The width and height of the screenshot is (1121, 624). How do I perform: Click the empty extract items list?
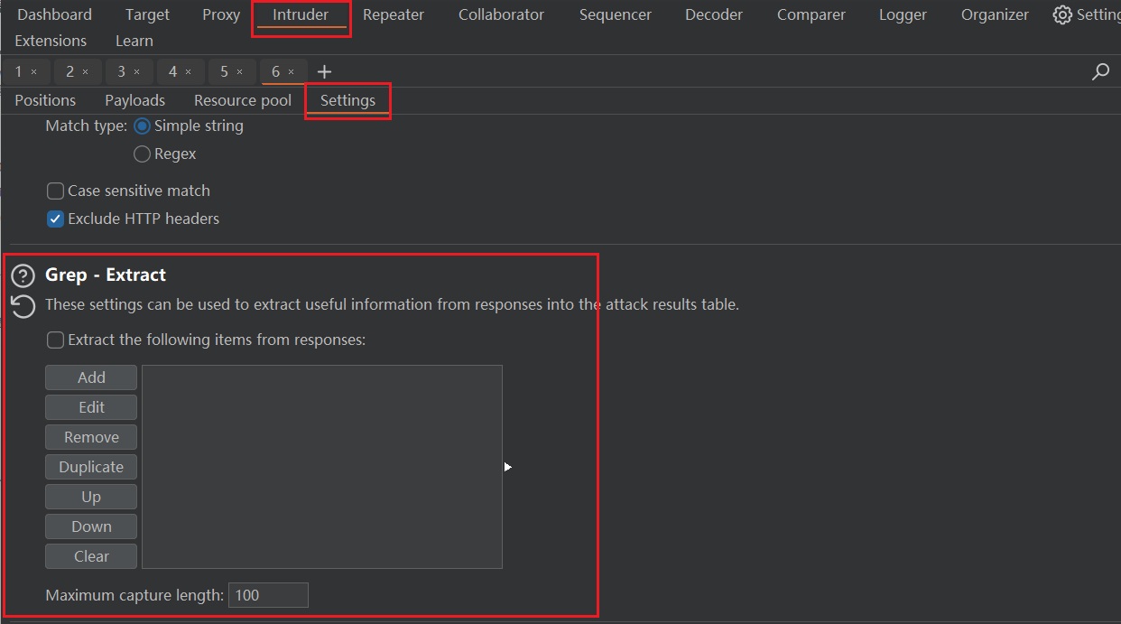pos(322,467)
